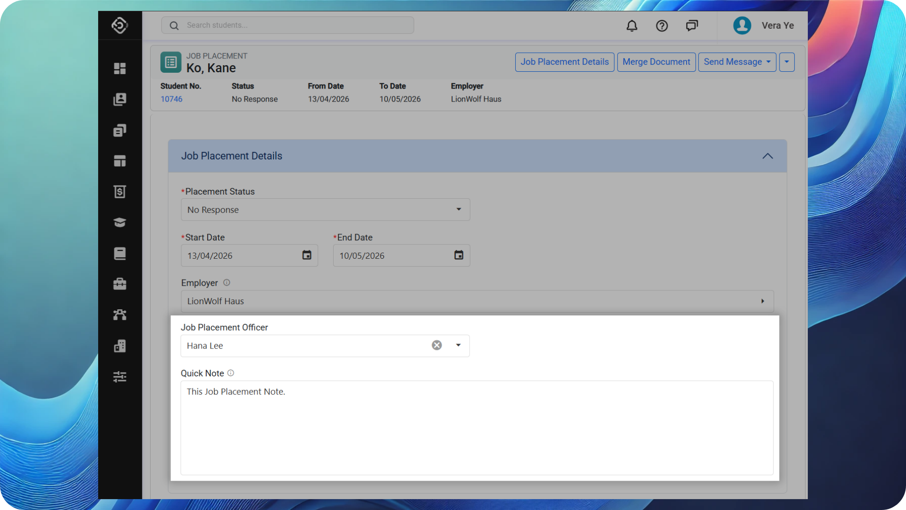Open the chat messages icon

pyautogui.click(x=692, y=25)
